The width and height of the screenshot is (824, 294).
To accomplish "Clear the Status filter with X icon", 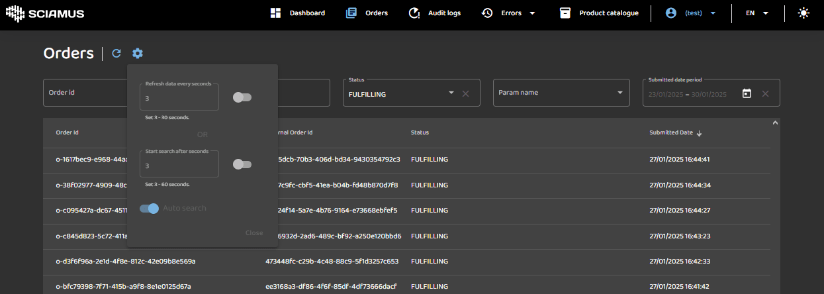I will 465,93.
